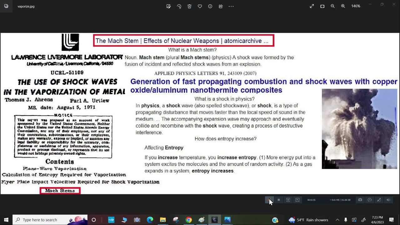Open the recorder's scheduled timer icon
Image resolution: width=400 pixels, height=225 pixels.
point(370,200)
